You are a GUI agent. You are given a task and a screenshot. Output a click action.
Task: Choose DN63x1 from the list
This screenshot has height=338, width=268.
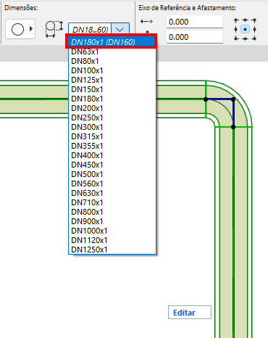112,51
